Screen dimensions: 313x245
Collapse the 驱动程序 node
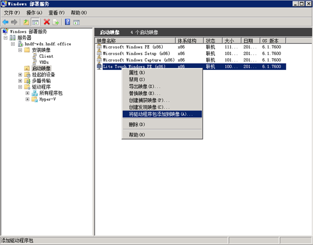[x=20, y=87]
